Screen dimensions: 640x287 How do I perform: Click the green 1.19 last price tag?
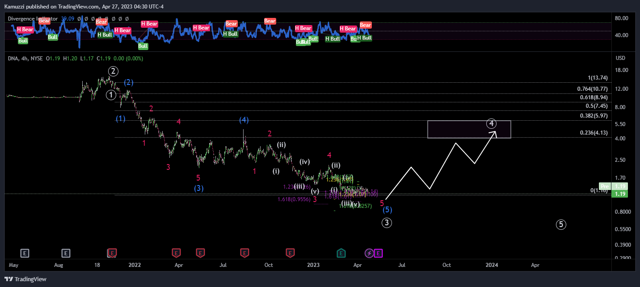click(x=620, y=194)
